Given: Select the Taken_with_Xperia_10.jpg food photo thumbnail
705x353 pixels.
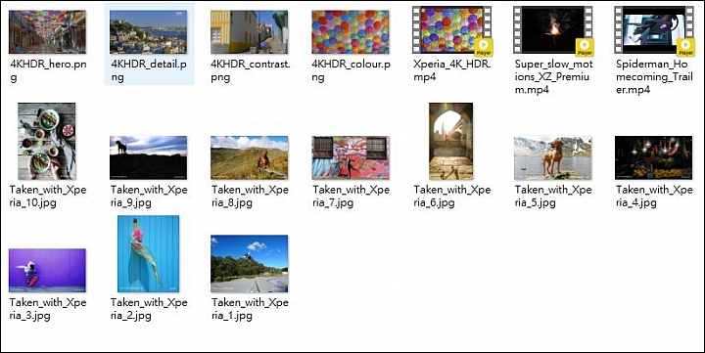Looking at the screenshot, I should [x=47, y=142].
